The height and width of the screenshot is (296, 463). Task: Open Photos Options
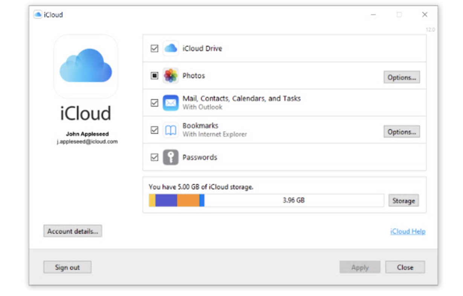[402, 77]
